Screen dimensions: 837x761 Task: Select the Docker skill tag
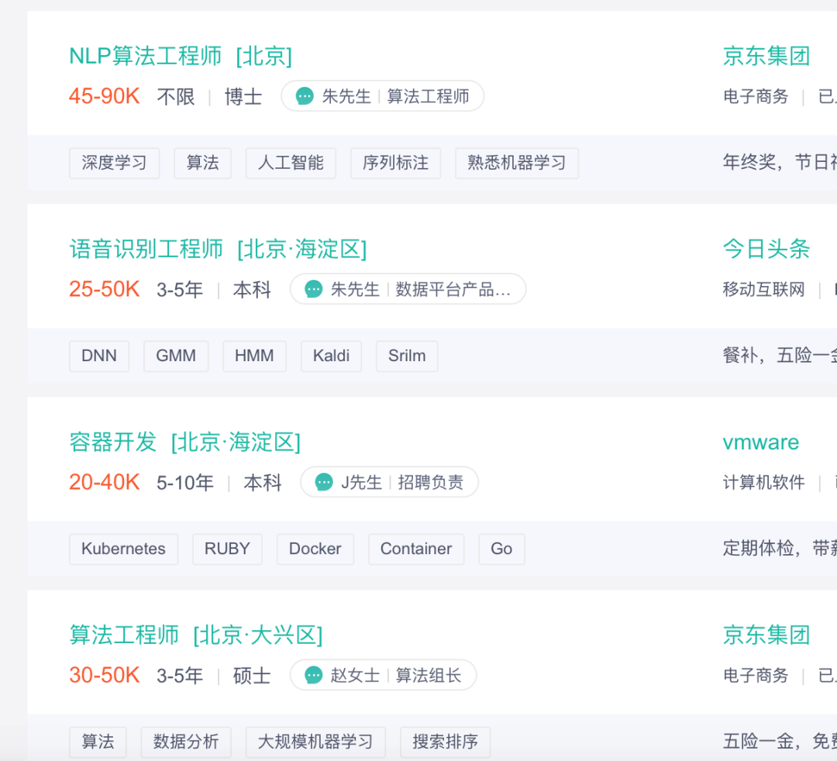click(315, 549)
